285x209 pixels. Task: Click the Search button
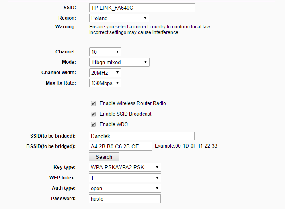click(x=104, y=157)
